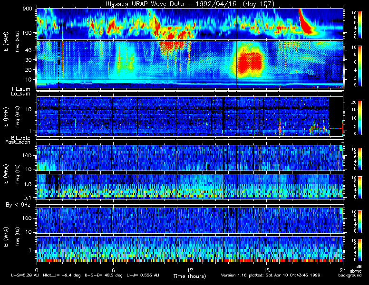Click the 'By < 8Hz' label

(18, 205)
